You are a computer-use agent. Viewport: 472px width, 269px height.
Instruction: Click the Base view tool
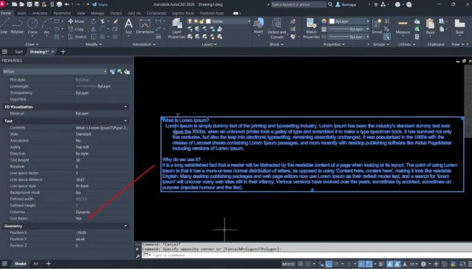click(x=460, y=26)
